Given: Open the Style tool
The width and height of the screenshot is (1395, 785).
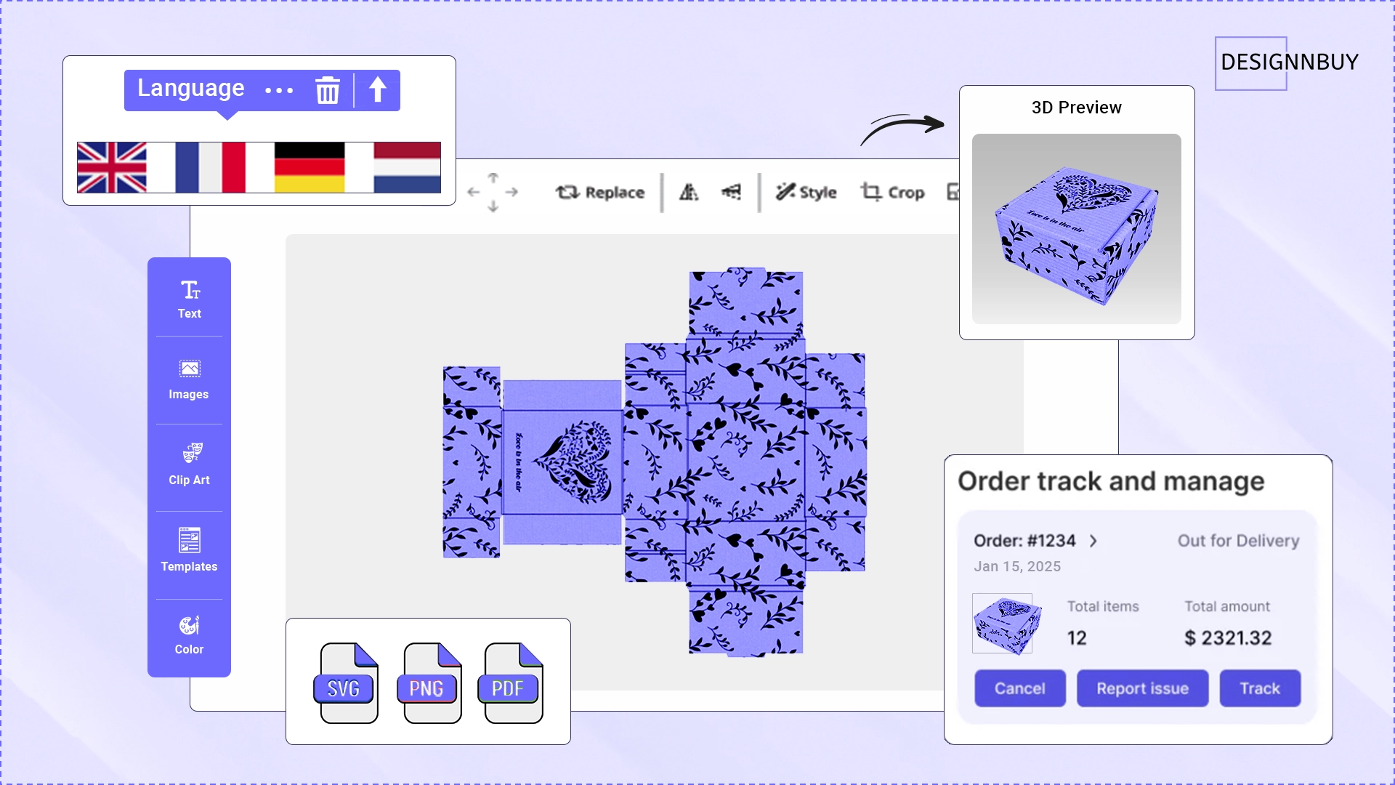Looking at the screenshot, I should pyautogui.click(x=806, y=193).
